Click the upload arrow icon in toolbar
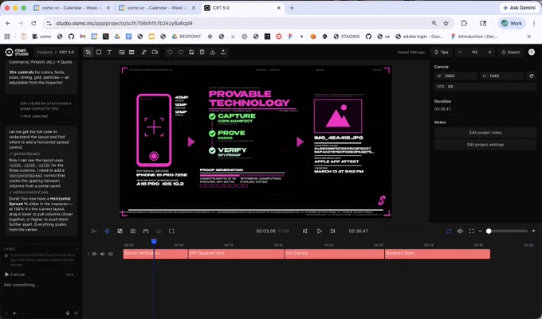Image resolution: width=542 pixels, height=319 pixels. click(223, 52)
